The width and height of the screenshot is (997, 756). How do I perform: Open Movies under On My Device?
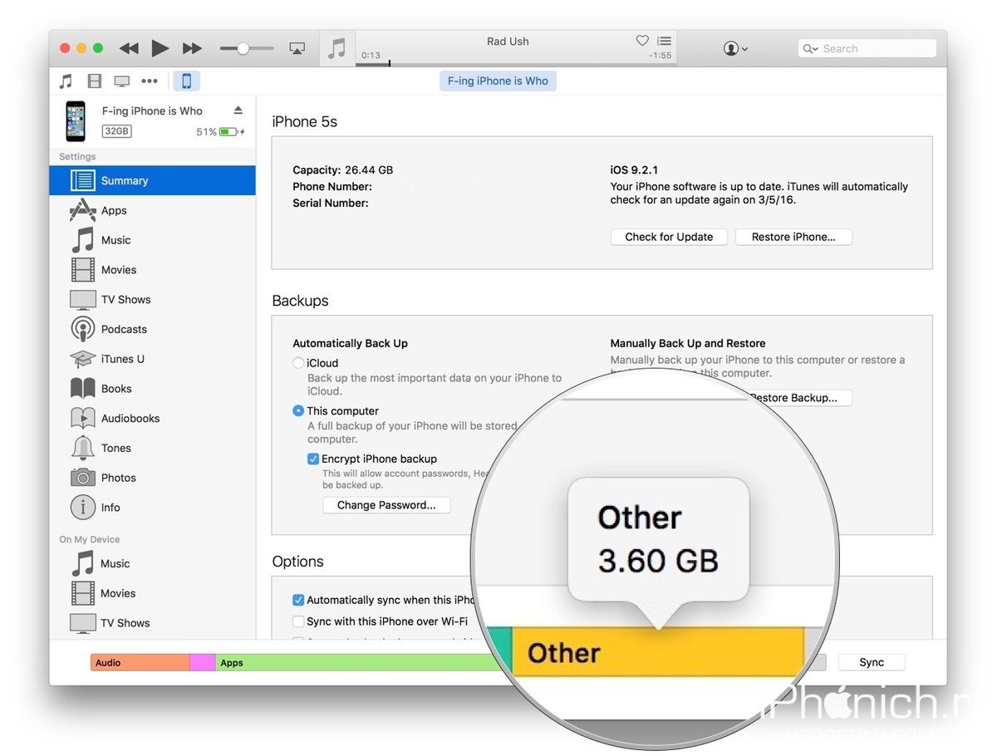click(x=152, y=593)
